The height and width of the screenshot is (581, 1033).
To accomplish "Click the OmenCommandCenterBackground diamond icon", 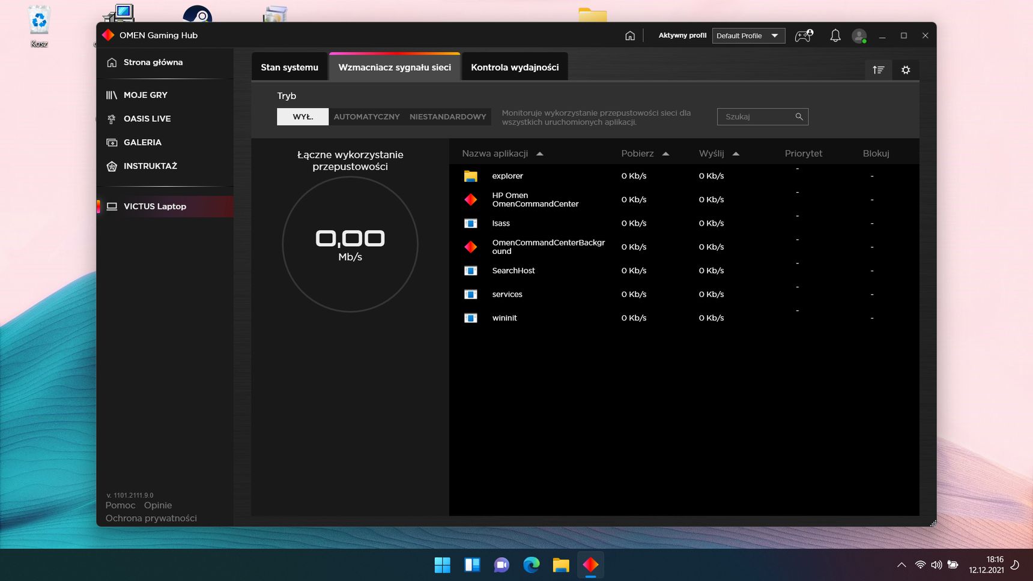I will click(x=471, y=247).
